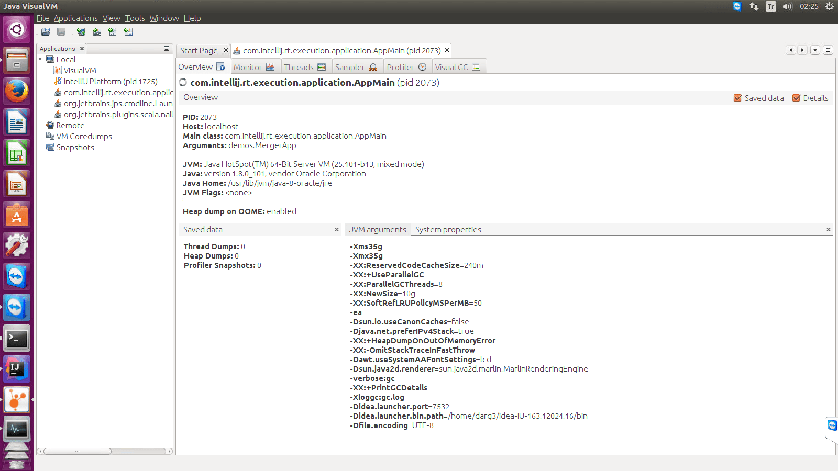Open the View menu

click(x=111, y=18)
